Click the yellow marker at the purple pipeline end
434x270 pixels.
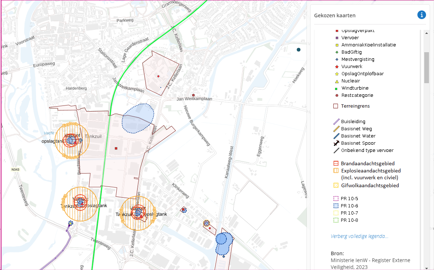pos(70,223)
